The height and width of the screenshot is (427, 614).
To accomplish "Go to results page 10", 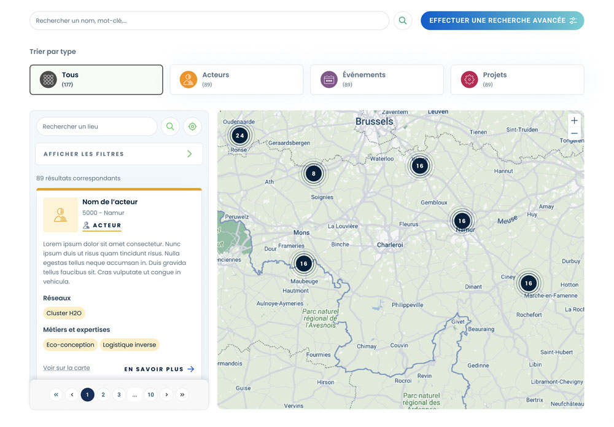I will pos(151,394).
